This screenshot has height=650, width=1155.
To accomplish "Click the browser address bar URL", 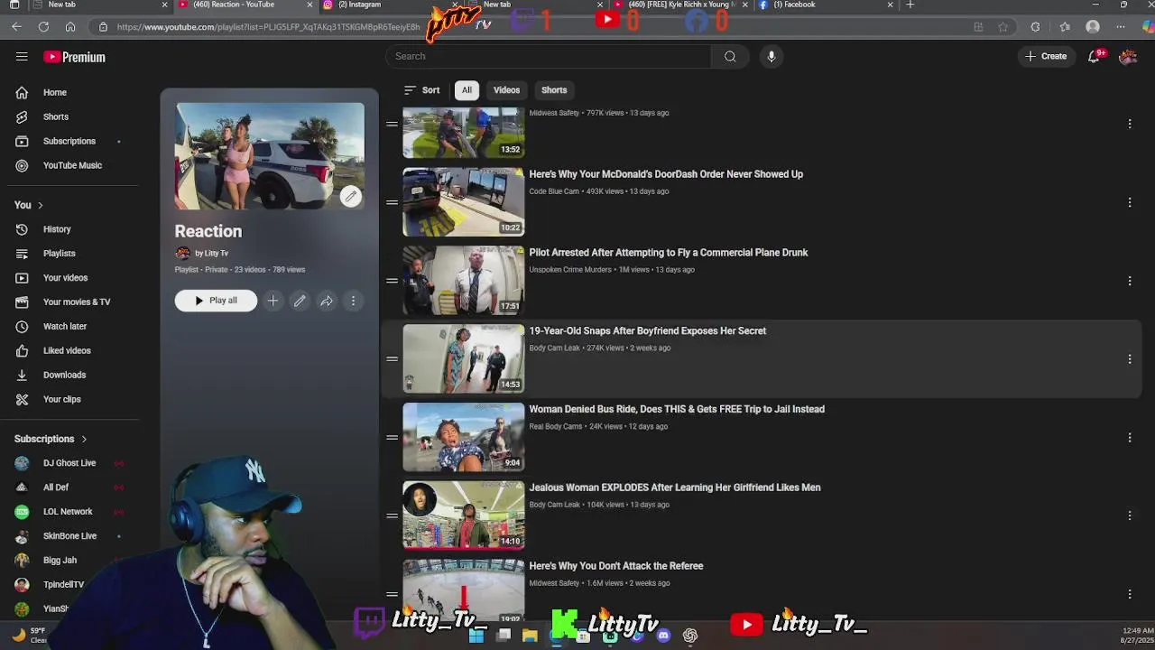I will [268, 27].
